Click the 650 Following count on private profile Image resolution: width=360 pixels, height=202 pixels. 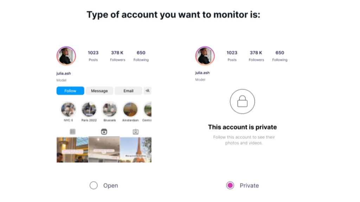(279, 56)
